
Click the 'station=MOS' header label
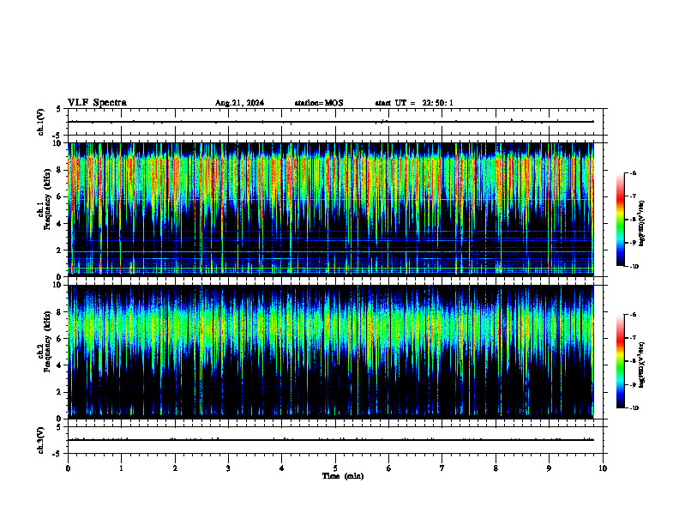coord(319,103)
